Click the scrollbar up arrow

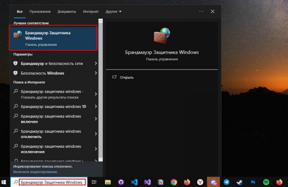click(100, 21)
